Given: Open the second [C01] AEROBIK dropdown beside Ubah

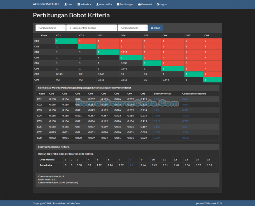Looking at the screenshot, I should pyautogui.click(x=132, y=28).
